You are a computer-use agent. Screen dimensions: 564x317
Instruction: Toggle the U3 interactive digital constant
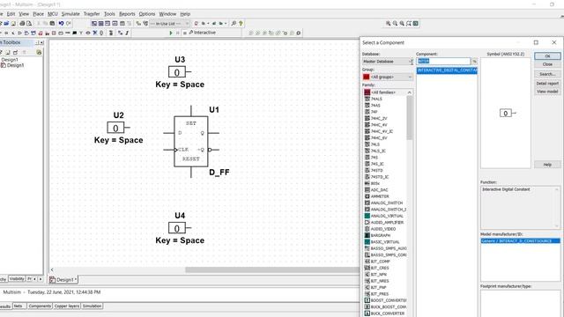coord(176,72)
